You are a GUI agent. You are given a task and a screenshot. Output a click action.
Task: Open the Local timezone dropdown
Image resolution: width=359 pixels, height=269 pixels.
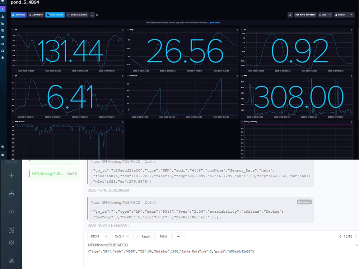click(x=325, y=15)
